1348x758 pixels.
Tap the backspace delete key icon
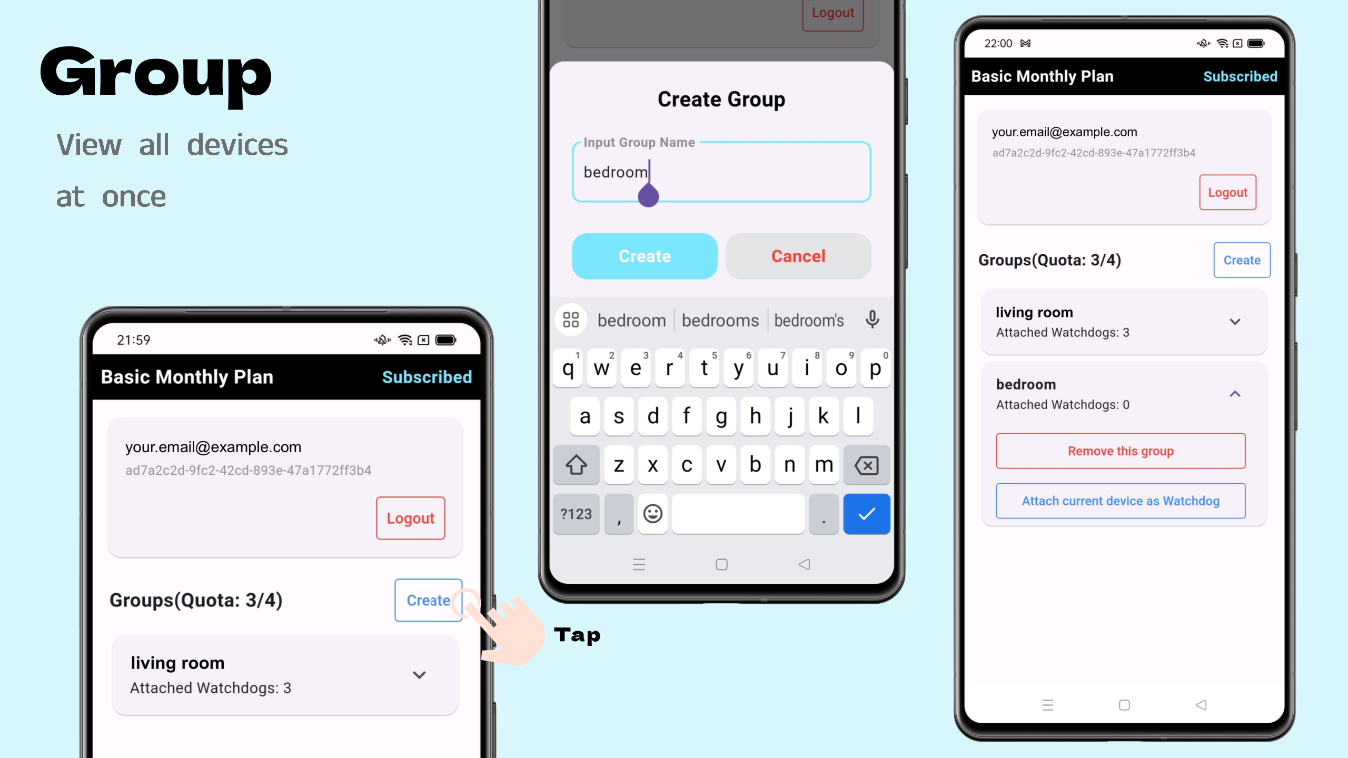(x=866, y=465)
